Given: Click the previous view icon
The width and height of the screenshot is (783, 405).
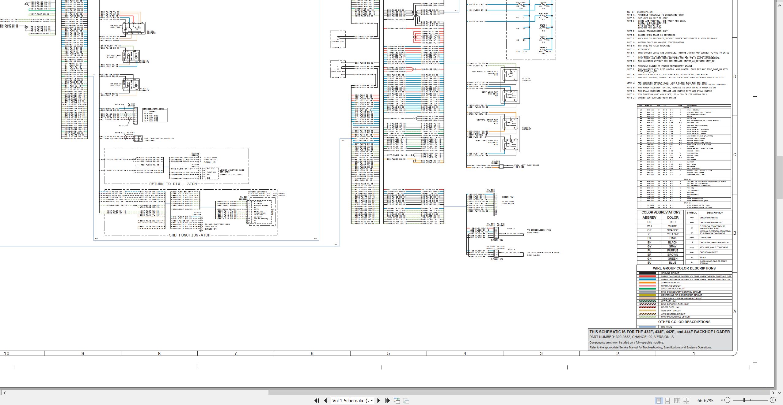Looking at the screenshot, I should (x=397, y=400).
